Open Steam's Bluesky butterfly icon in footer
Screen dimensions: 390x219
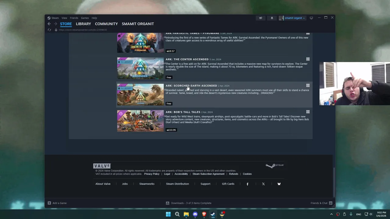coord(279,184)
